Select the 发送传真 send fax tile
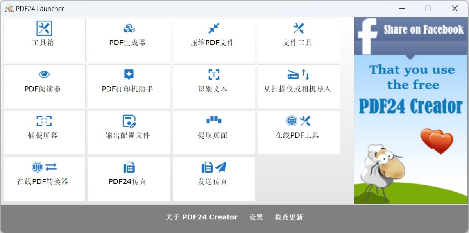The height and width of the screenshot is (233, 469). pyautogui.click(x=213, y=178)
